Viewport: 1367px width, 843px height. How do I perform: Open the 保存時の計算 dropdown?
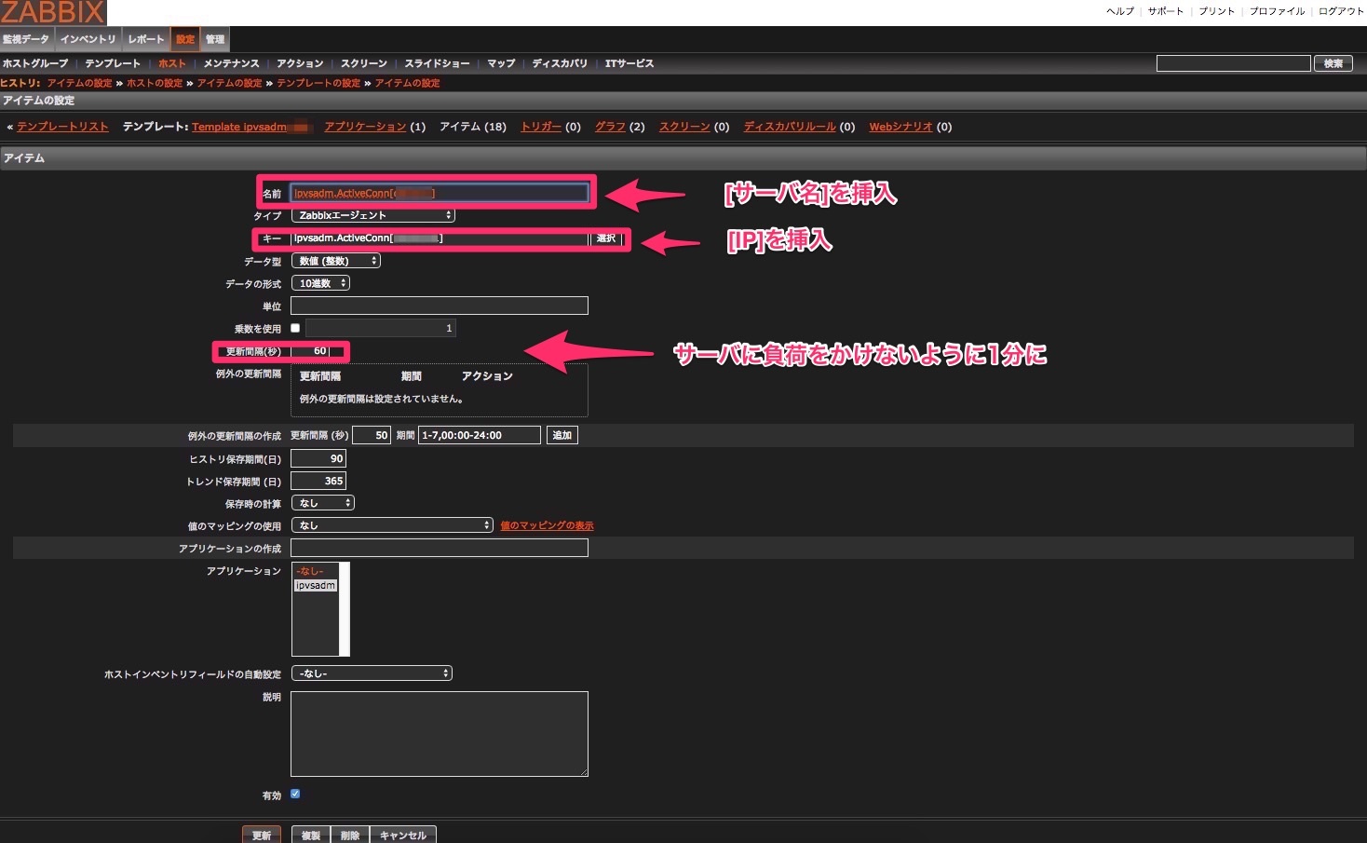coord(322,503)
